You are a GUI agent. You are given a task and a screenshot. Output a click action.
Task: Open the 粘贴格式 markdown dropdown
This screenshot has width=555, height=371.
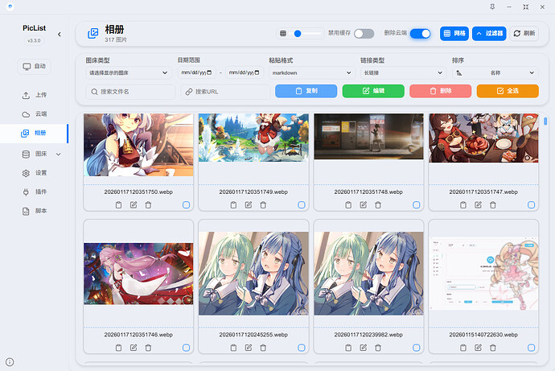tap(311, 73)
